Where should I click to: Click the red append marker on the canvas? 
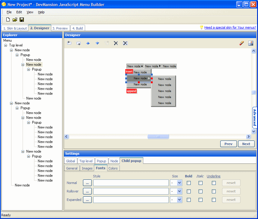132,91
